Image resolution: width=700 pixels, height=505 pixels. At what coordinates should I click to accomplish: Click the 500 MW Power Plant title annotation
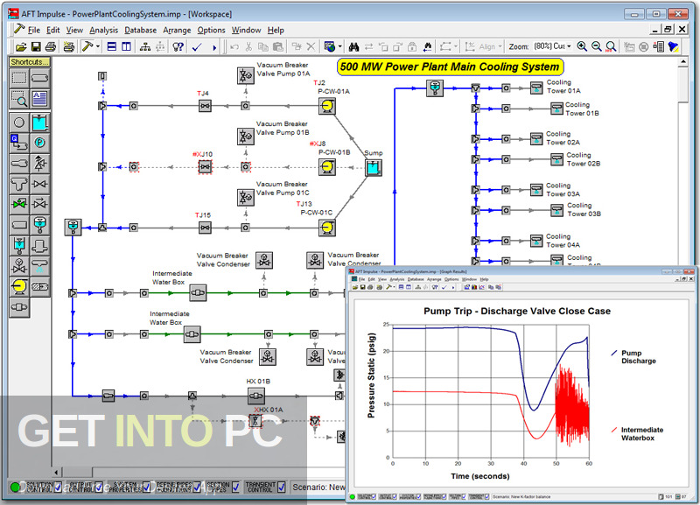[x=450, y=67]
